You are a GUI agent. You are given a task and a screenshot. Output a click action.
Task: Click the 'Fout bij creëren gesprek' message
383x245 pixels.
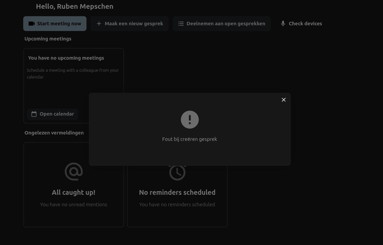(189, 139)
